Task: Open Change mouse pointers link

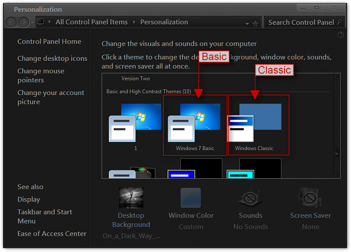Action: 41,76
